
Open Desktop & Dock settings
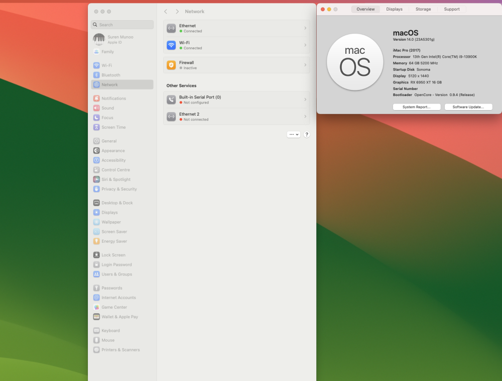(x=122, y=203)
